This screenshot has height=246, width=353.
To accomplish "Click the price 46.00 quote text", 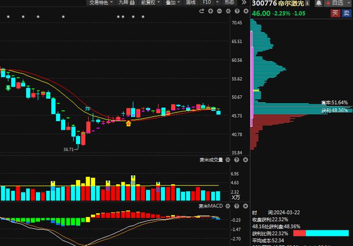I will [x=261, y=13].
